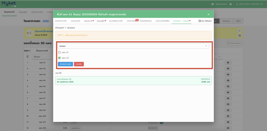Screen dimensions: 267x131
Task: Close the แผง A2 dialog with X
Action: [208, 14]
